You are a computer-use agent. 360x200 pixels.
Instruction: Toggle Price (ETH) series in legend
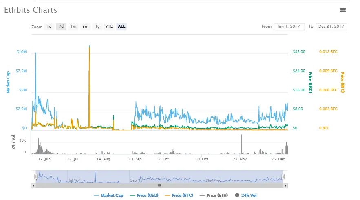[214, 195]
